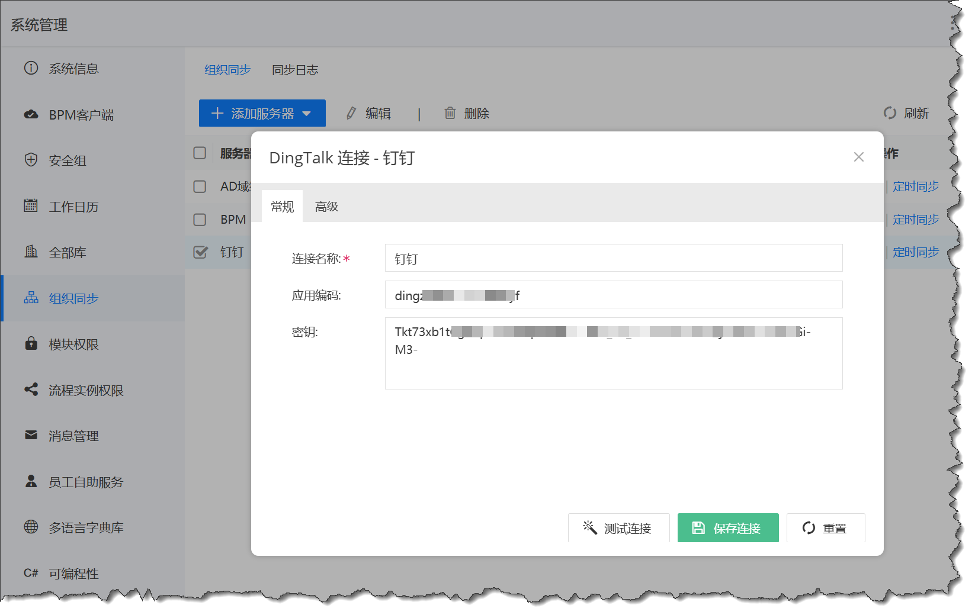Click into the 连接名称 input field
Viewport: 975px width, 615px height.
pos(614,259)
